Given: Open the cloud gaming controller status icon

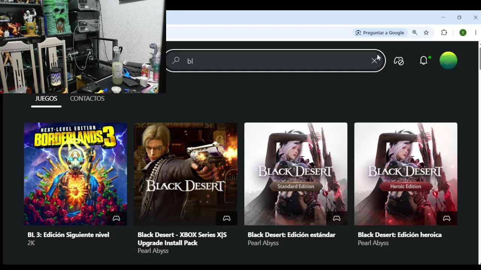Looking at the screenshot, I should pos(399,60).
